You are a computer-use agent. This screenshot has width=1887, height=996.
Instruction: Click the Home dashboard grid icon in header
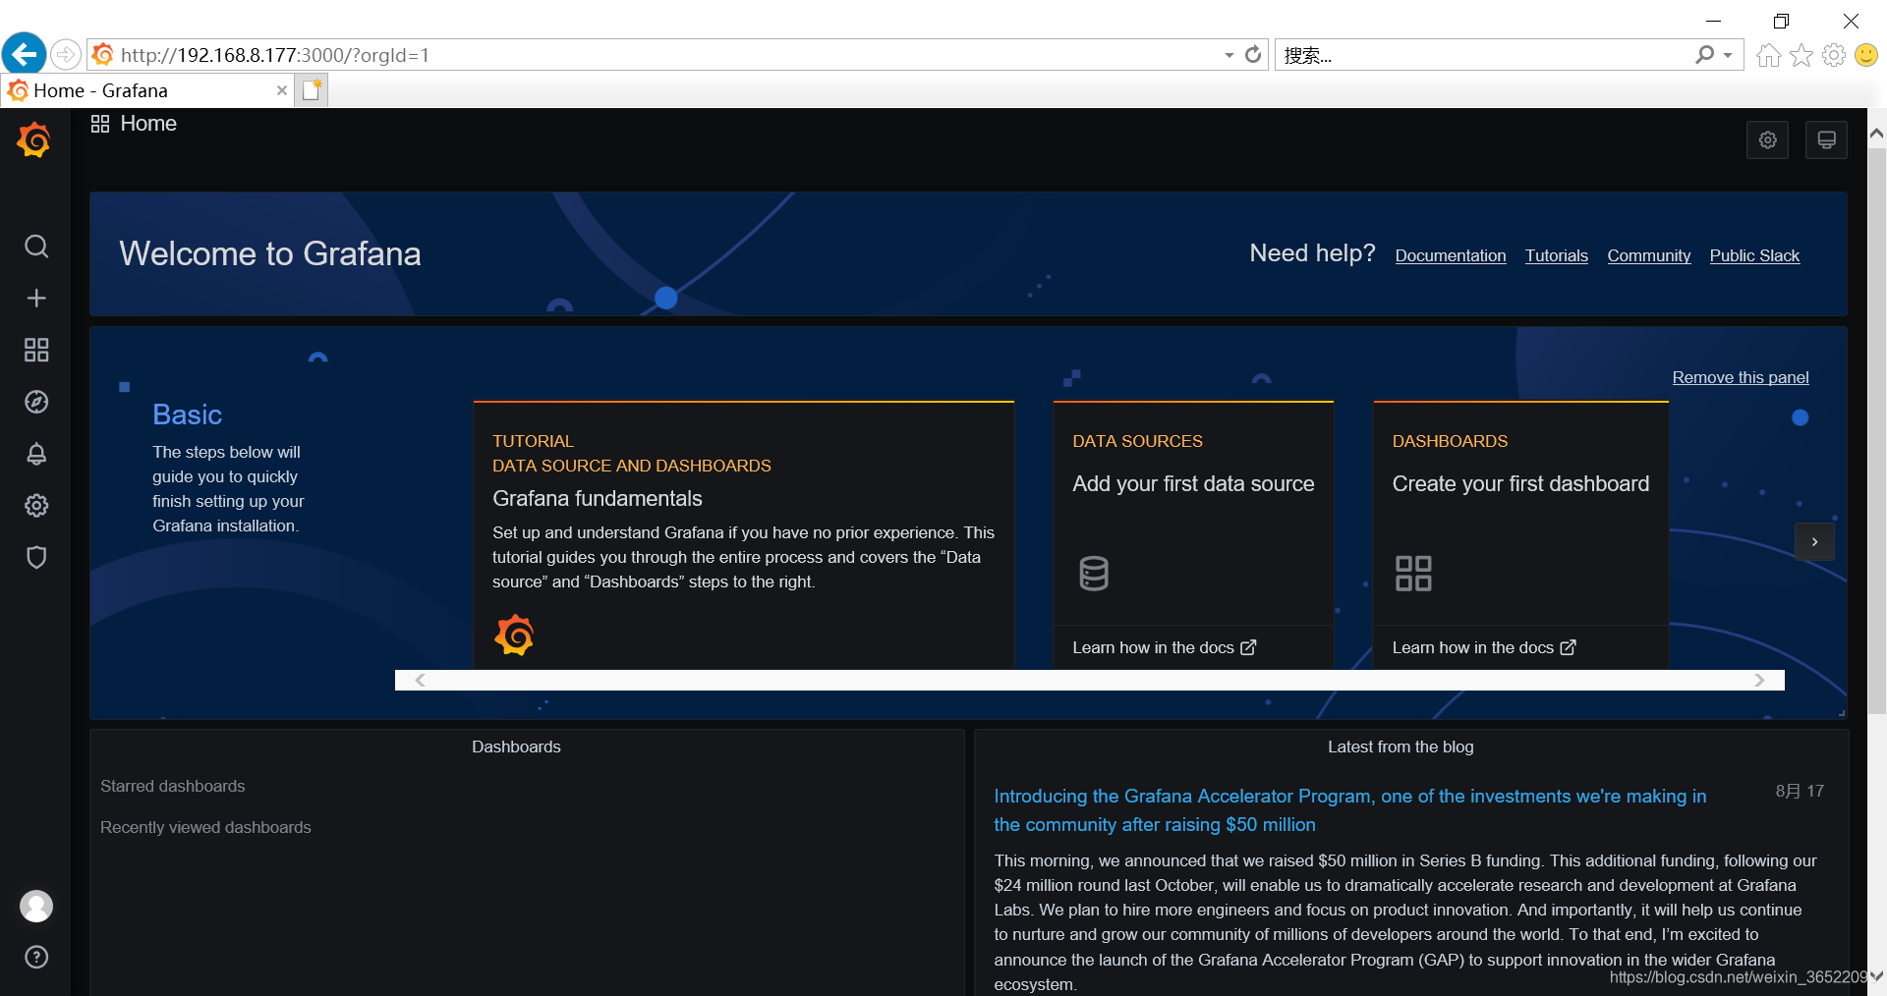pyautogui.click(x=100, y=124)
